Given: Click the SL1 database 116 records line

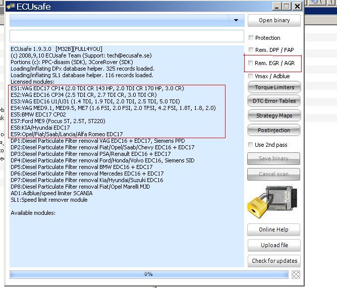Looking at the screenshot, I should coord(82,75).
